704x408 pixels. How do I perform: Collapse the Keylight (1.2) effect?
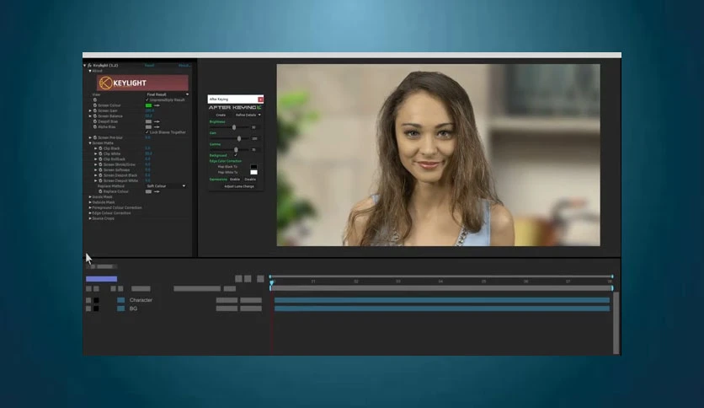pyautogui.click(x=85, y=66)
